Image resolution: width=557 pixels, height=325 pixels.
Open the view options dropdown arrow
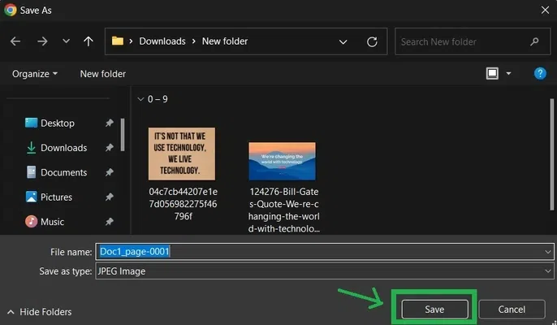tap(508, 74)
